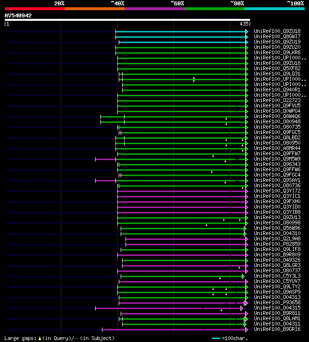Select hit label UniRef100_Q8LGR3
This screenshot has width=309, height=342.
coord(277,265)
